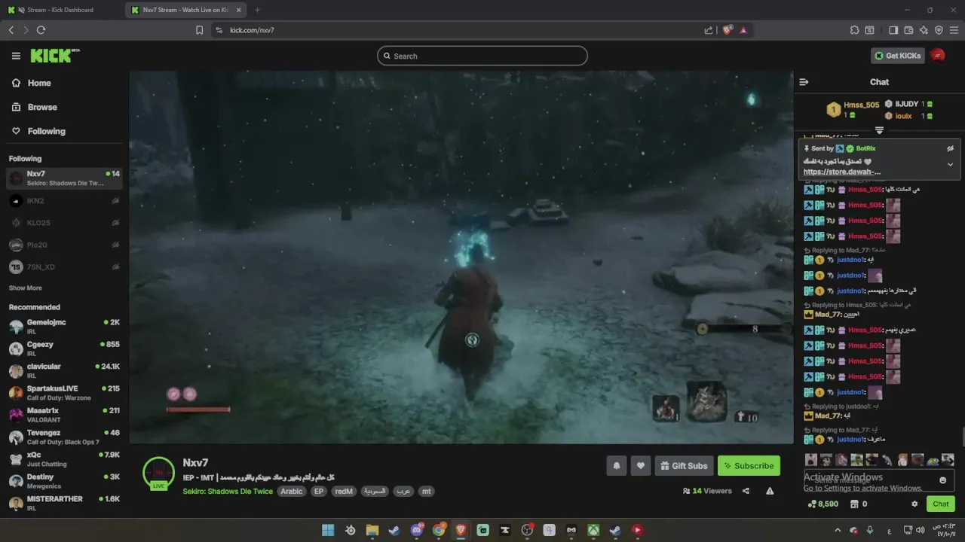Select the Nxv7 channel in Following list
The height and width of the screenshot is (542, 965).
coord(64,178)
